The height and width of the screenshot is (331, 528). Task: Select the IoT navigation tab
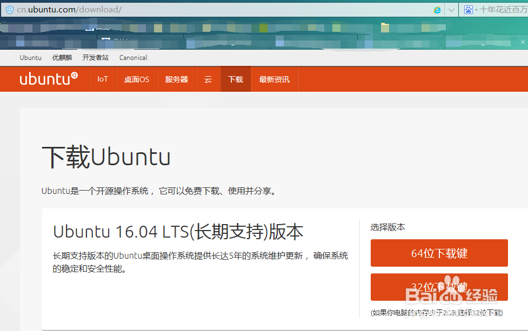coord(103,79)
